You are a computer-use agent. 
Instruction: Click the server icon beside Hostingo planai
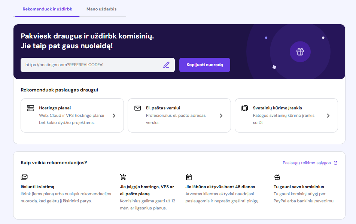pyautogui.click(x=31, y=108)
